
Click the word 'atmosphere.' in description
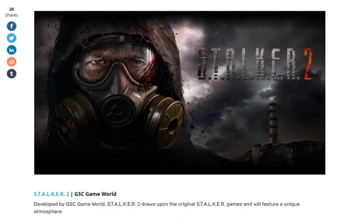48,212
